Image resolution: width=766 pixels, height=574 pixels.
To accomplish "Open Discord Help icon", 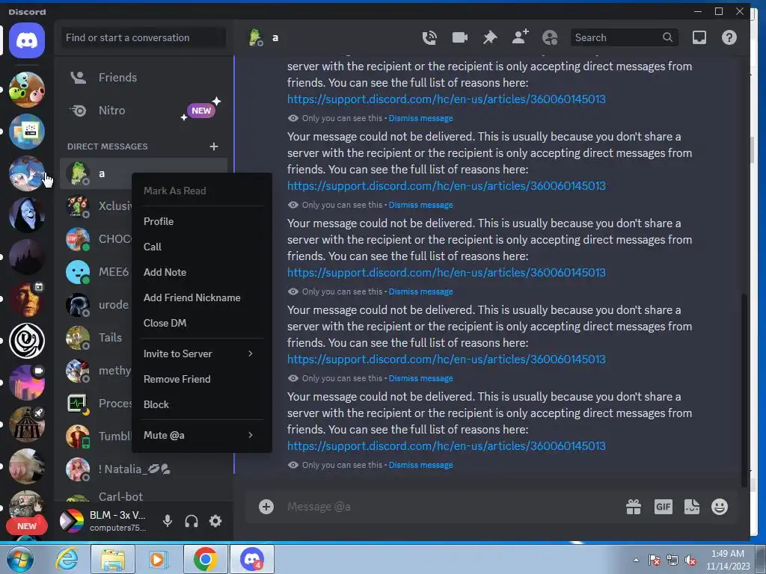I will (729, 37).
